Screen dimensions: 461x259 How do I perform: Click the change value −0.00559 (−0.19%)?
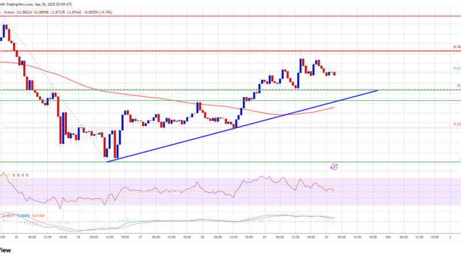click(x=97, y=12)
